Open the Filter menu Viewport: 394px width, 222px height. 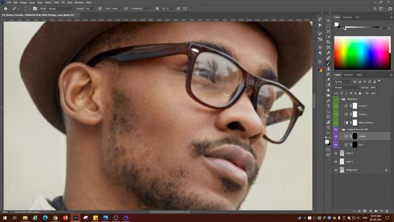click(56, 2)
